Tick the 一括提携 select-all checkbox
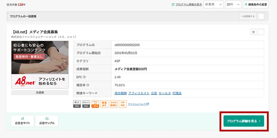This screenshot has width=277, height=138. coord(261,16)
